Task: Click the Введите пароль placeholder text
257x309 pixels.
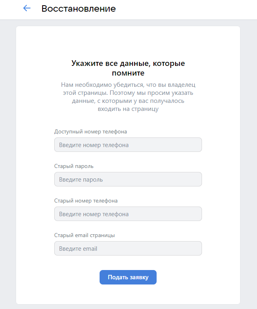Action: click(81, 180)
